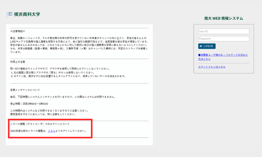Select the 利用上の注意 section heading
This screenshot has height=157, width=262.
click(x=18, y=62)
